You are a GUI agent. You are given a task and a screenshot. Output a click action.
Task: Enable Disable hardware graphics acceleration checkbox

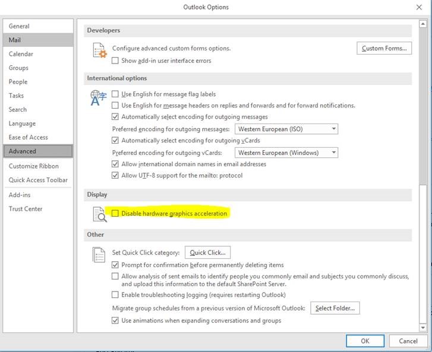click(115, 213)
